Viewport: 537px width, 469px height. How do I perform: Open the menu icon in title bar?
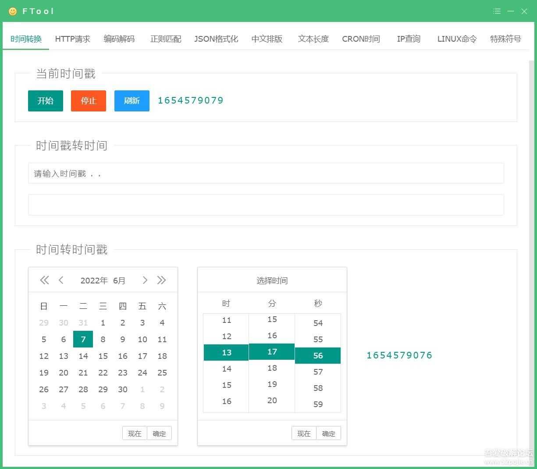(x=497, y=11)
